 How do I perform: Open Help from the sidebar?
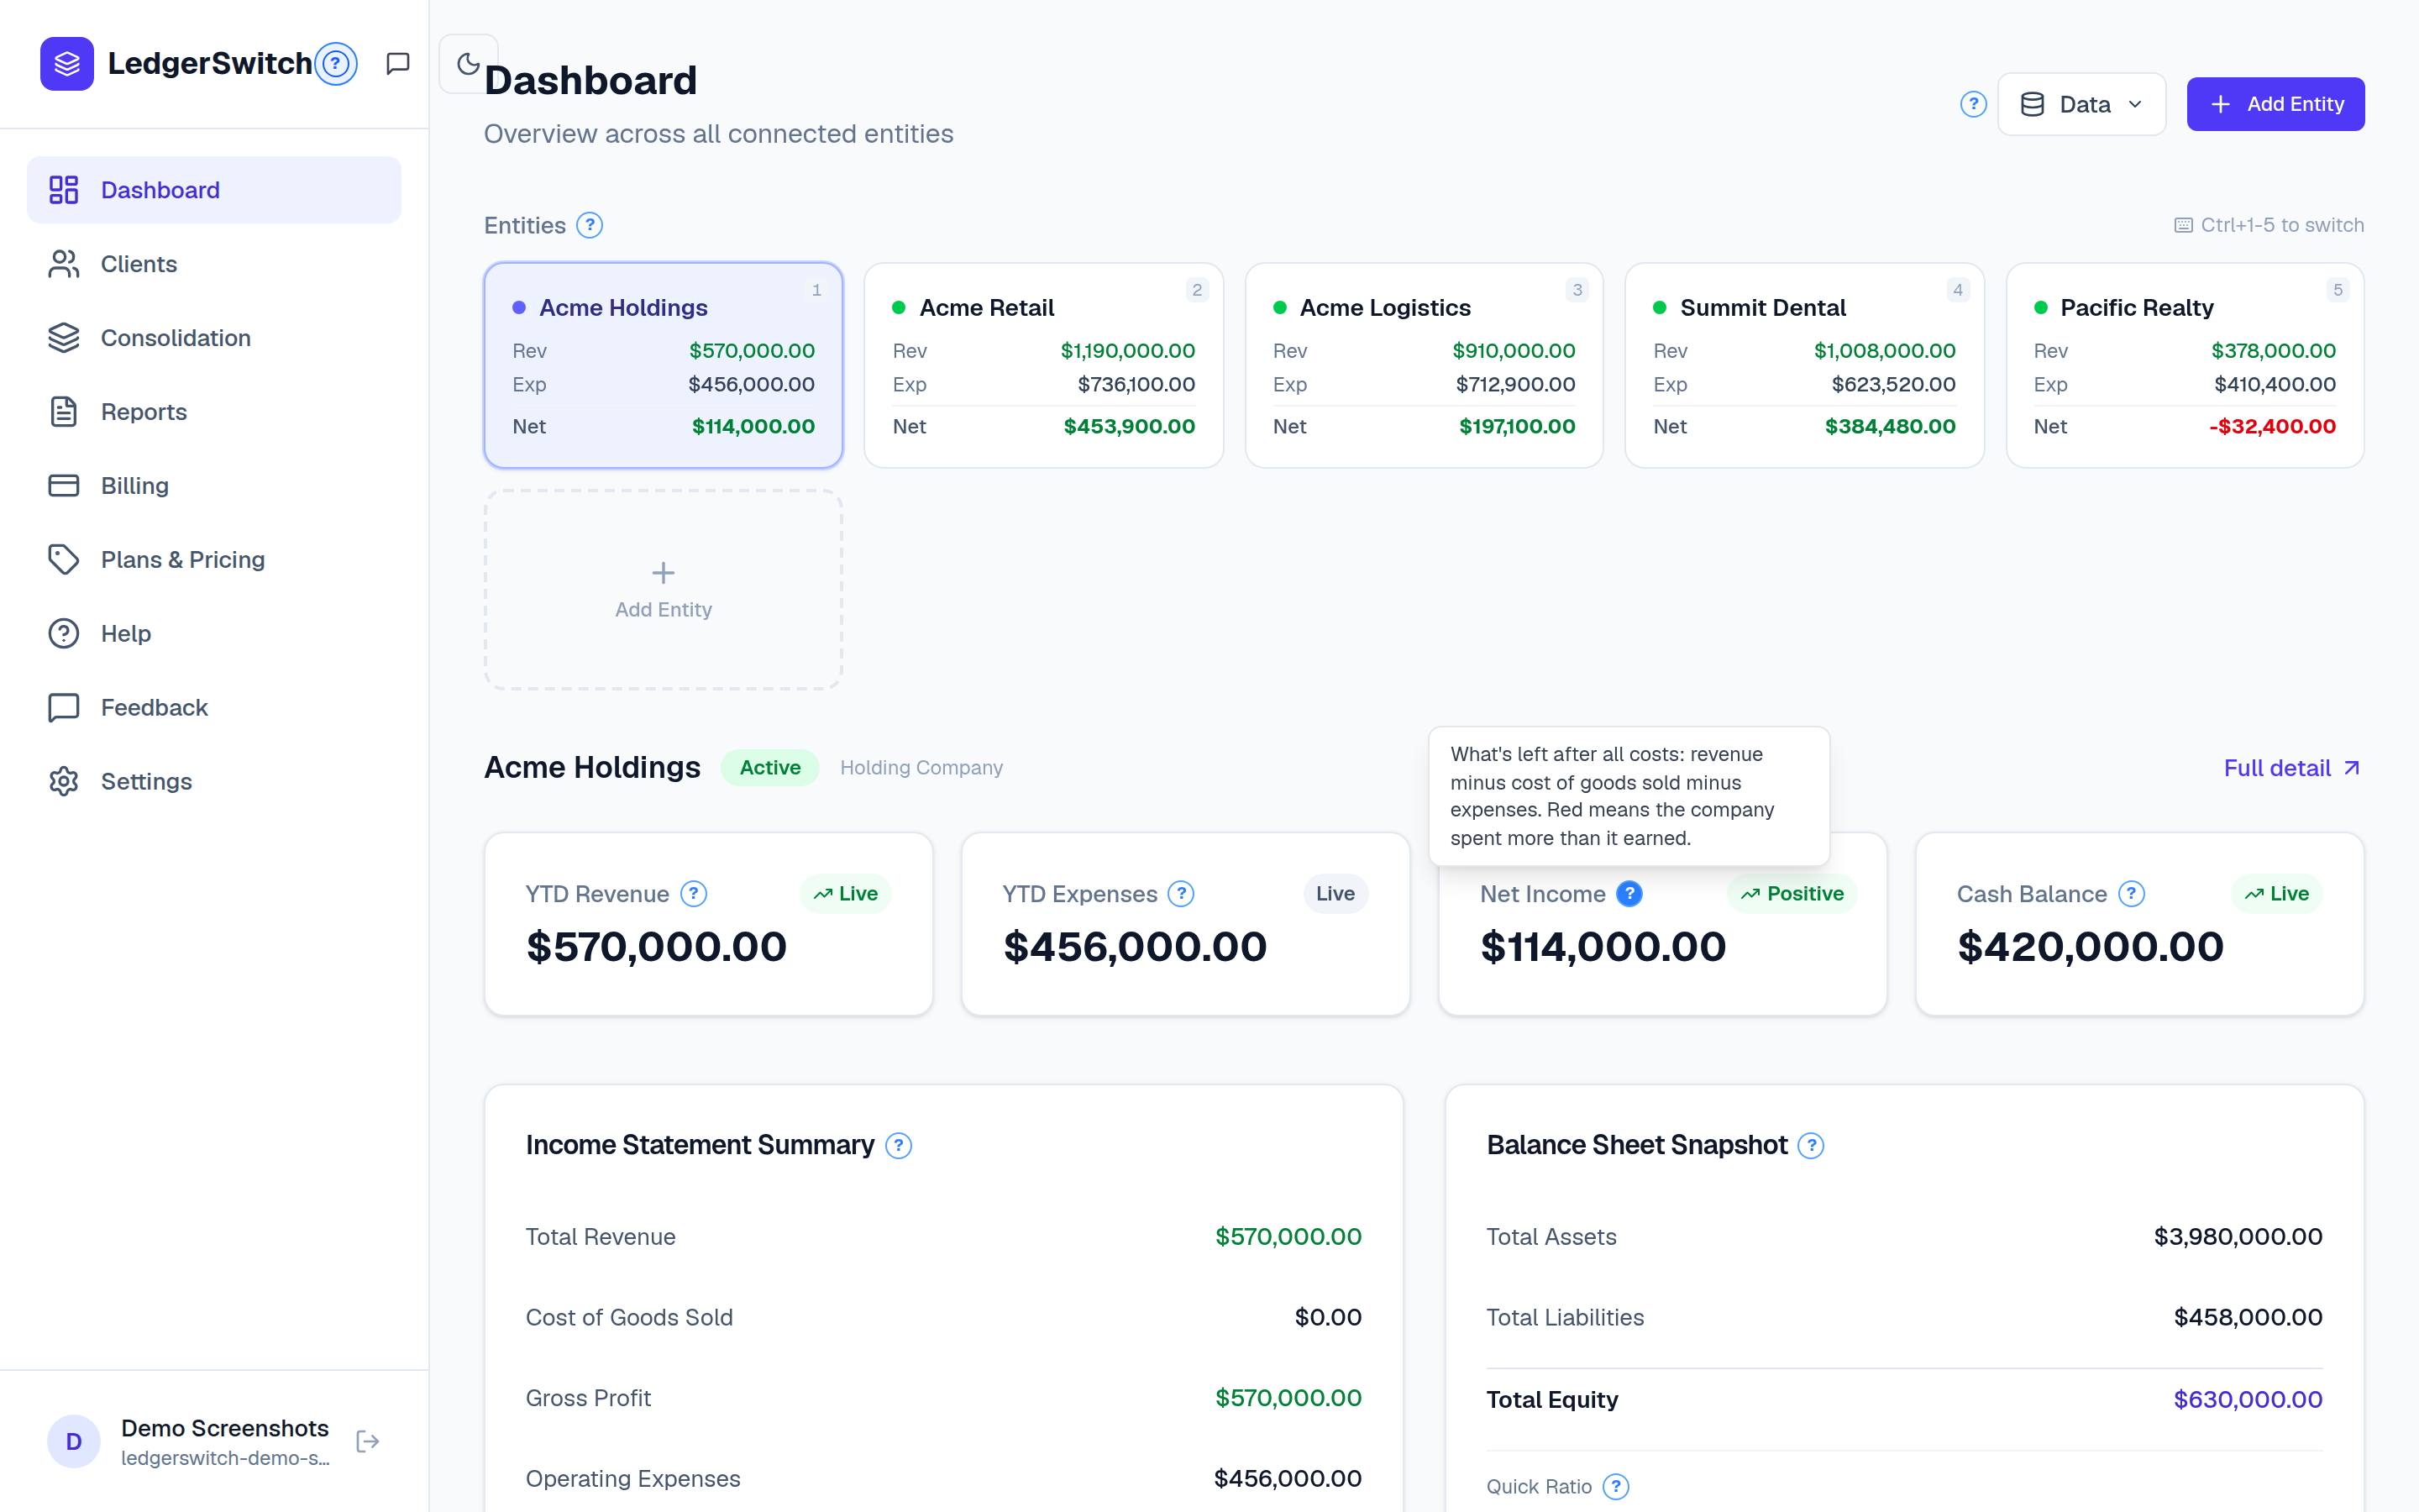(x=214, y=634)
